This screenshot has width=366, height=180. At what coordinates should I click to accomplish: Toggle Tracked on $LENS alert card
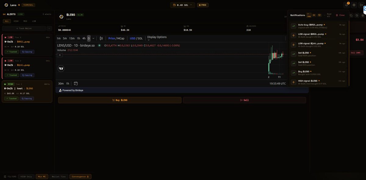click(x=11, y=99)
